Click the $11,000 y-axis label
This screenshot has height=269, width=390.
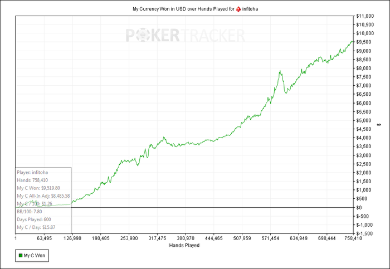point(365,16)
